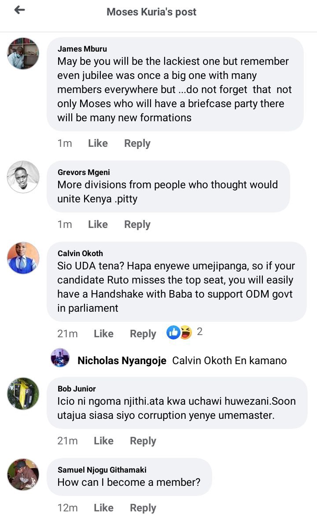Viewport: 317px width, 518px height.
Task: Reply to James Mburu's comment
Action: (137, 143)
